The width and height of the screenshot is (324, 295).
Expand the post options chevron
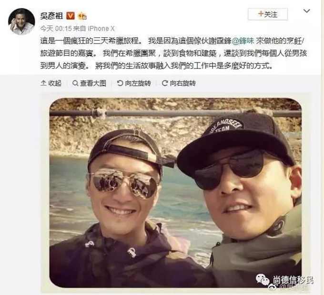(306, 11)
